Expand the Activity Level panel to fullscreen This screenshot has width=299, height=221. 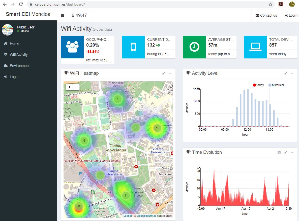tap(286, 73)
